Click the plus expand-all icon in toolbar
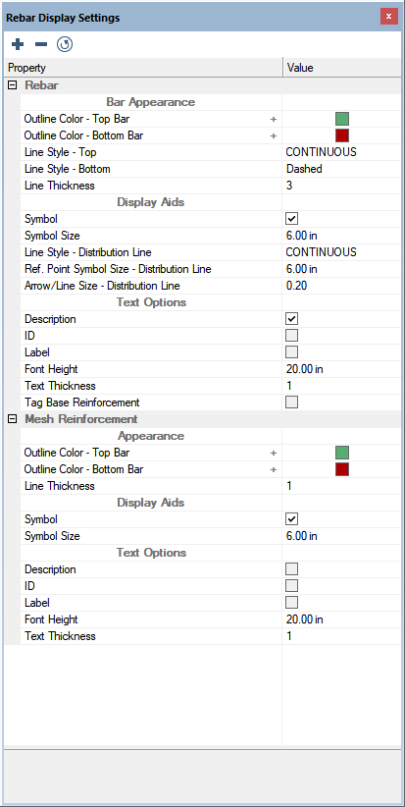Screen dimensions: 405x807 pyautogui.click(x=18, y=45)
